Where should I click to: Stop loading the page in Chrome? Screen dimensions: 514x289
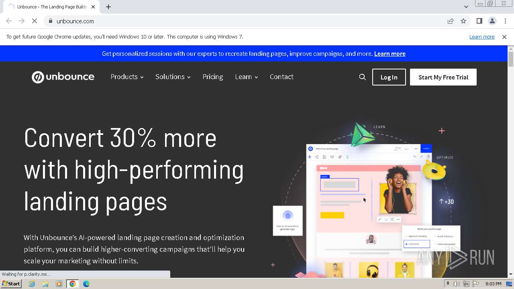click(35, 21)
